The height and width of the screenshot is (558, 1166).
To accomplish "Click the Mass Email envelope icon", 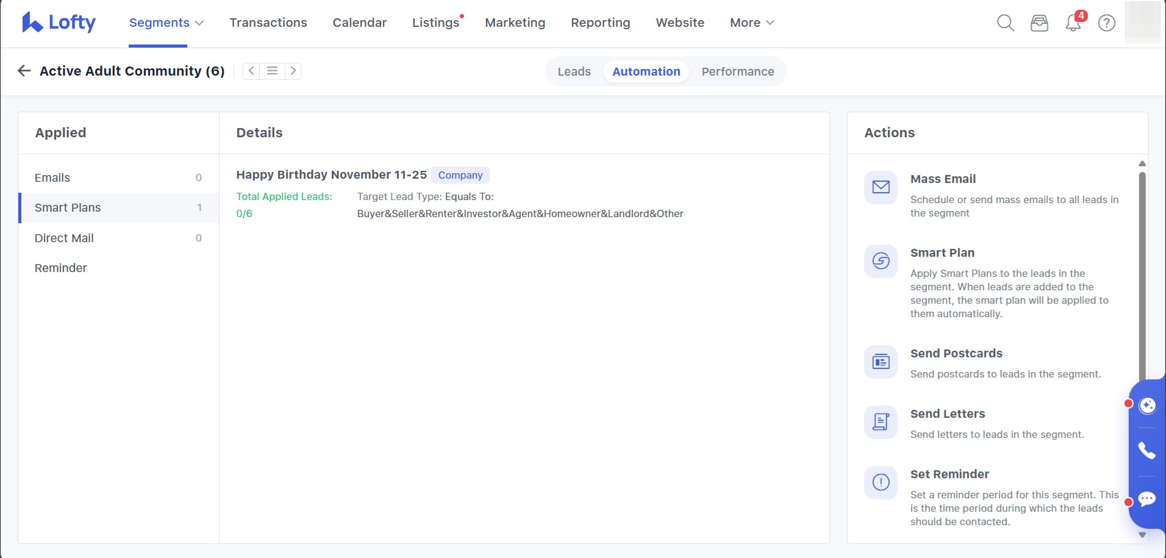I will 881,187.
